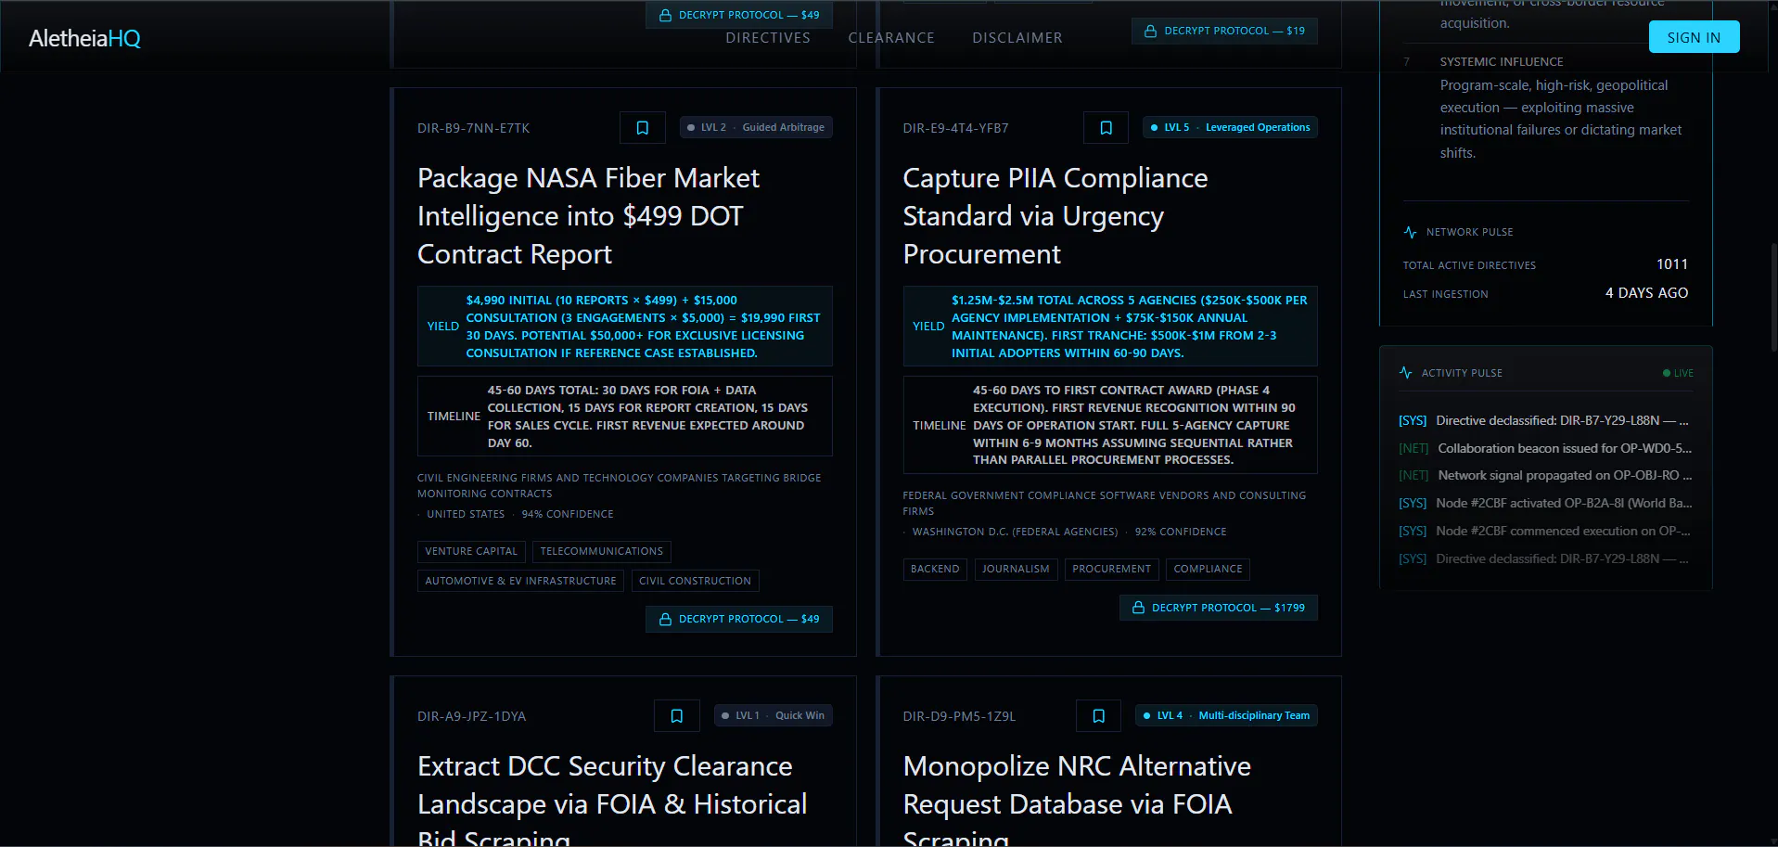Click the LIVE status indicator
1778x847 pixels.
click(x=1678, y=373)
